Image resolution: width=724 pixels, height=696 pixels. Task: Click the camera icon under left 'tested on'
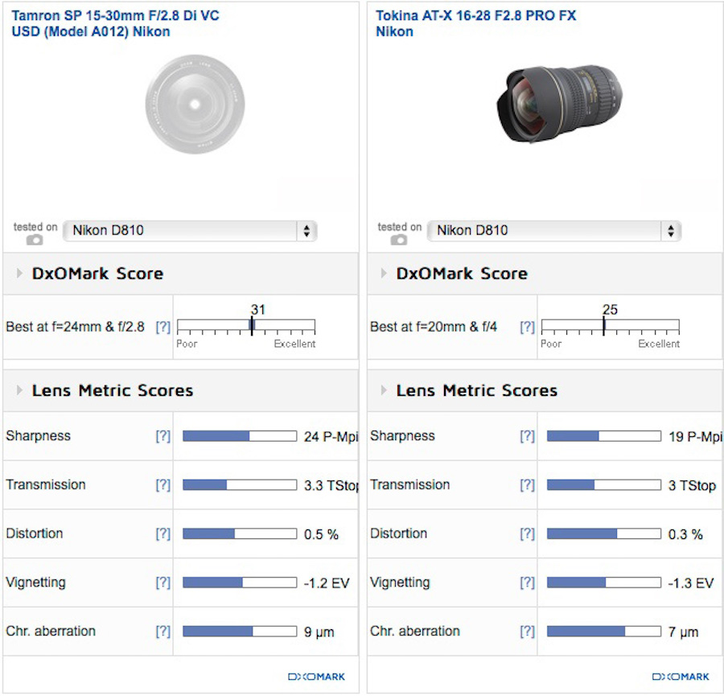35,240
